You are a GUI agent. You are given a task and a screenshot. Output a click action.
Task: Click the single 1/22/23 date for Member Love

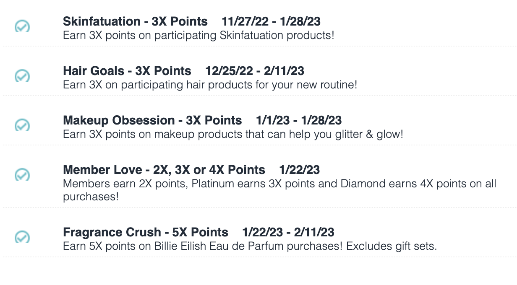click(x=300, y=170)
